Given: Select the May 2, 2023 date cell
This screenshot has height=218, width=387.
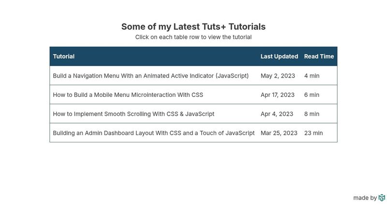Looking at the screenshot, I should (278, 76).
